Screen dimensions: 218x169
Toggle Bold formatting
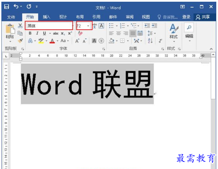[30, 33]
